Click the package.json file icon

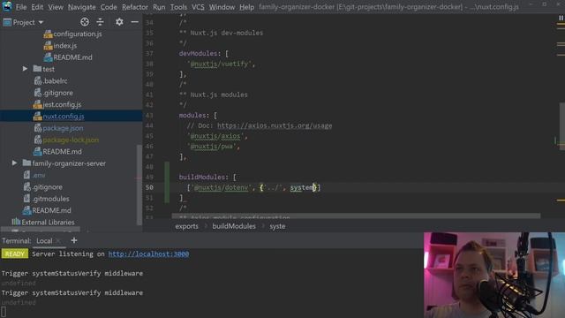pos(37,128)
